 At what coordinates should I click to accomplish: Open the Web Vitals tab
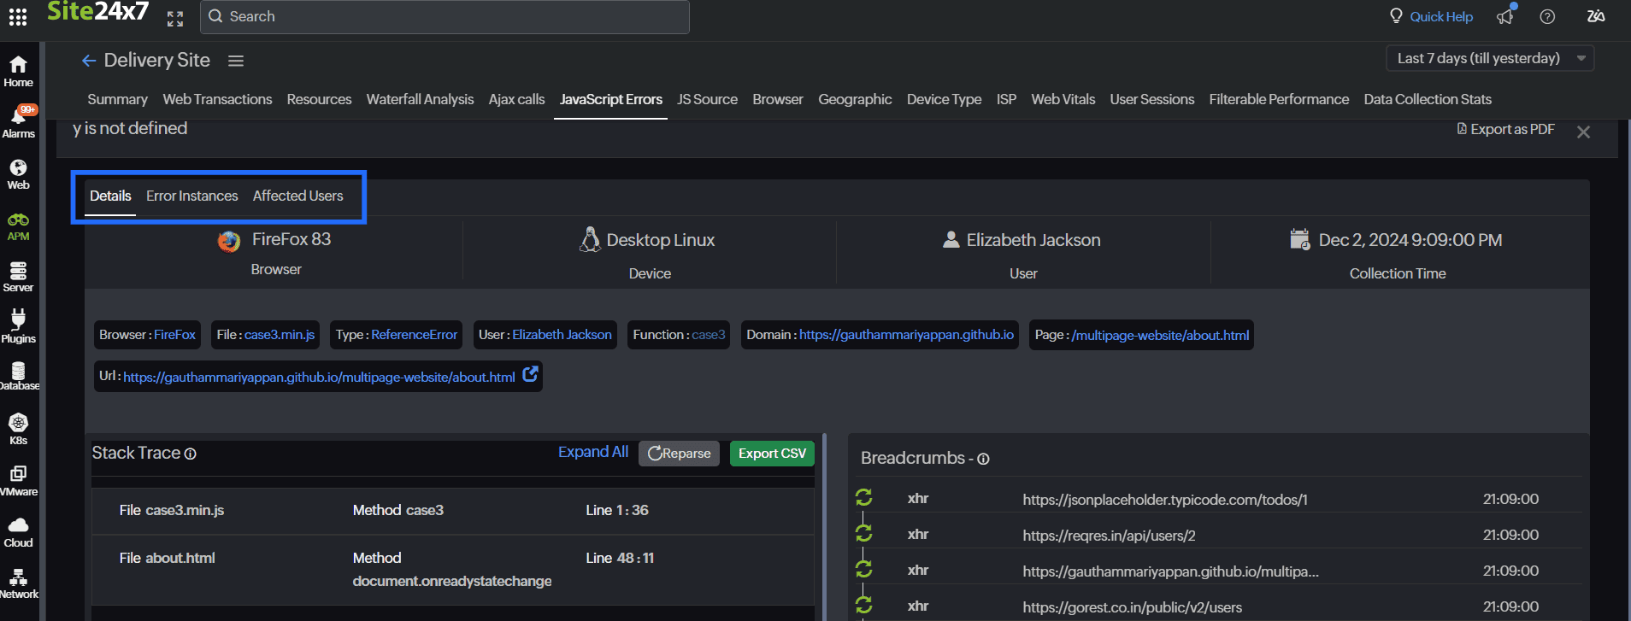1063,99
